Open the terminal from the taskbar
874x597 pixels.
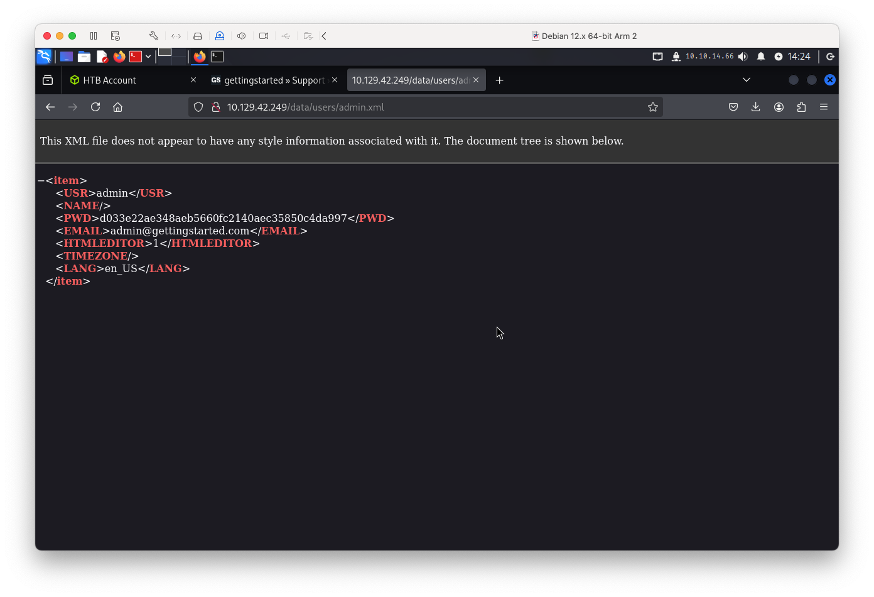click(217, 57)
